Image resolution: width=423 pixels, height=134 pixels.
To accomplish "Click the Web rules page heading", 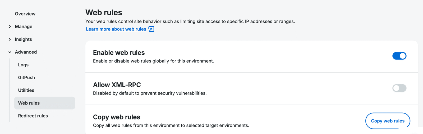I will [104, 12].
